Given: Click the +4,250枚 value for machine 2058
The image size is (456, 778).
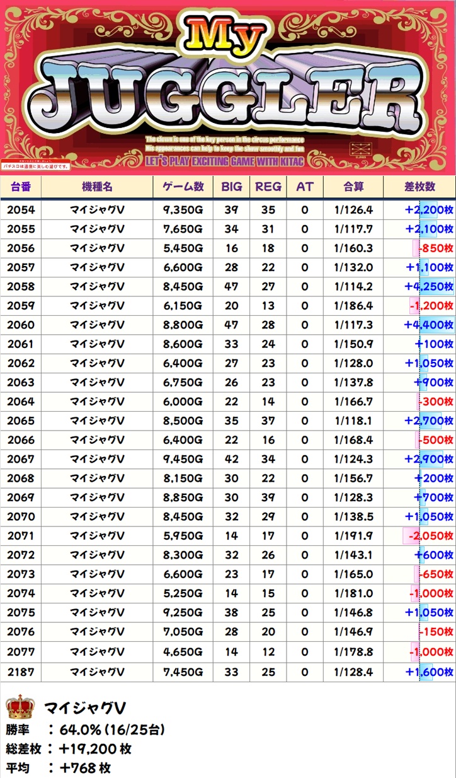Looking at the screenshot, I should pyautogui.click(x=430, y=287).
